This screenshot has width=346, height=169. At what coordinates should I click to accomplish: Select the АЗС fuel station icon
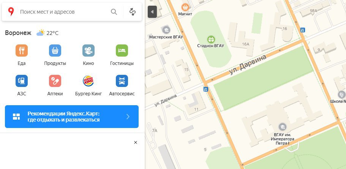22,81
